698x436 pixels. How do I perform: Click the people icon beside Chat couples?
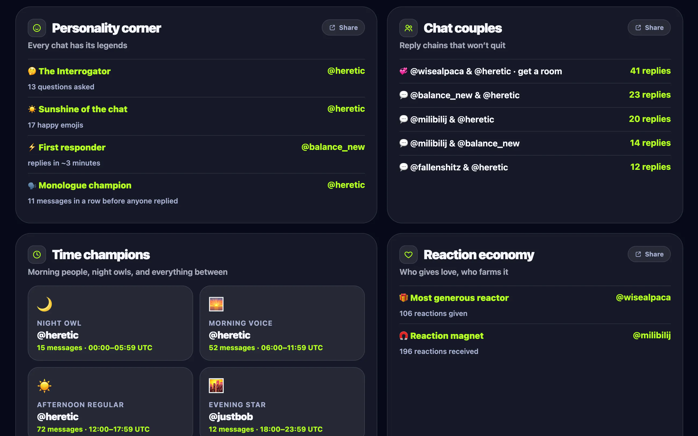pyautogui.click(x=409, y=28)
